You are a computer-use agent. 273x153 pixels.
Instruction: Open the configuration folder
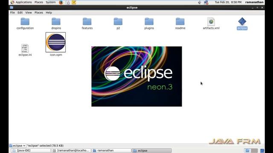[x=25, y=23]
